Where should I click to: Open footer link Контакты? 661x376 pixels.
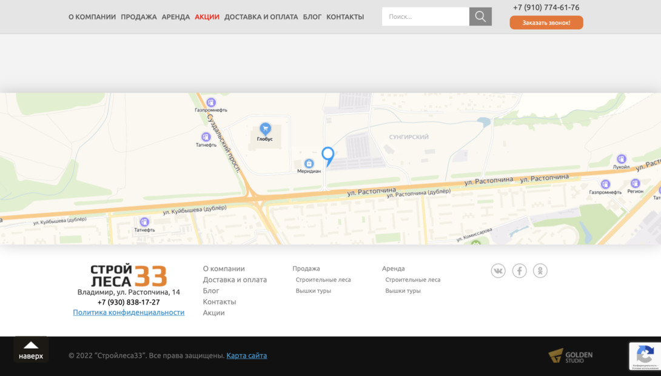[x=219, y=301]
